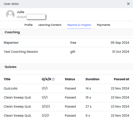Select the Reports & Insights tab

tap(79, 25)
